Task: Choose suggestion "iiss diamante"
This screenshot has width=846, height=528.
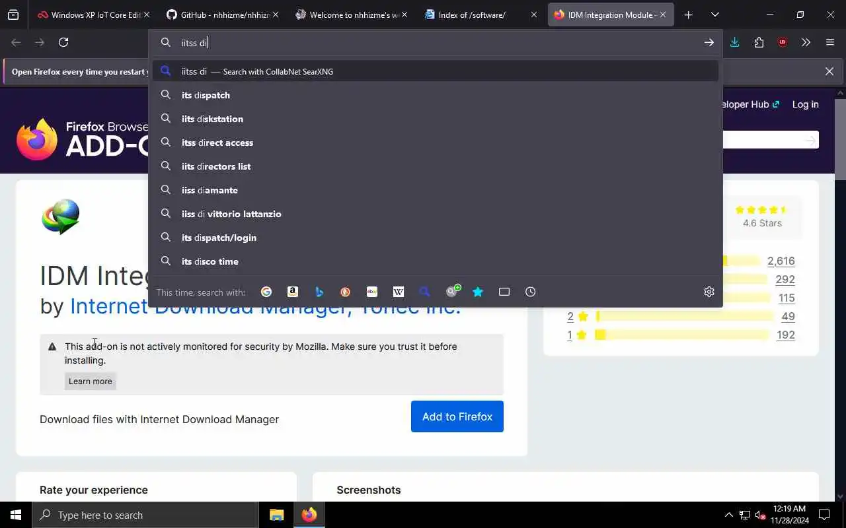Action: click(x=436, y=190)
